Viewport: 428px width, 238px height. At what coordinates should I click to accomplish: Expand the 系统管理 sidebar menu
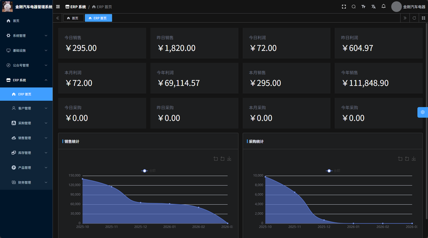26,35
